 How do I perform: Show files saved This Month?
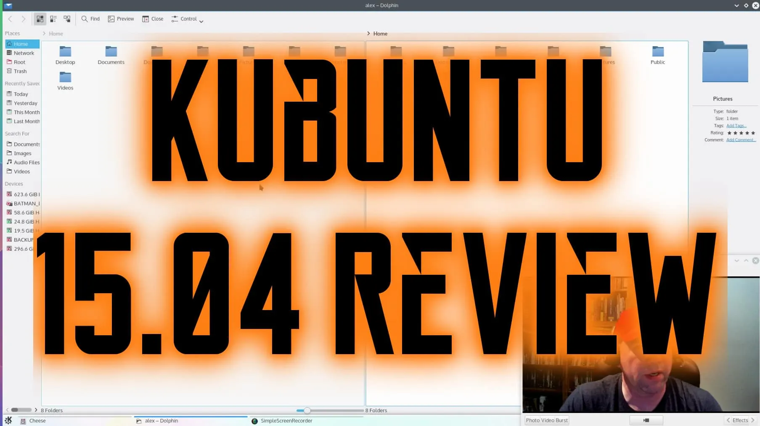click(22, 112)
